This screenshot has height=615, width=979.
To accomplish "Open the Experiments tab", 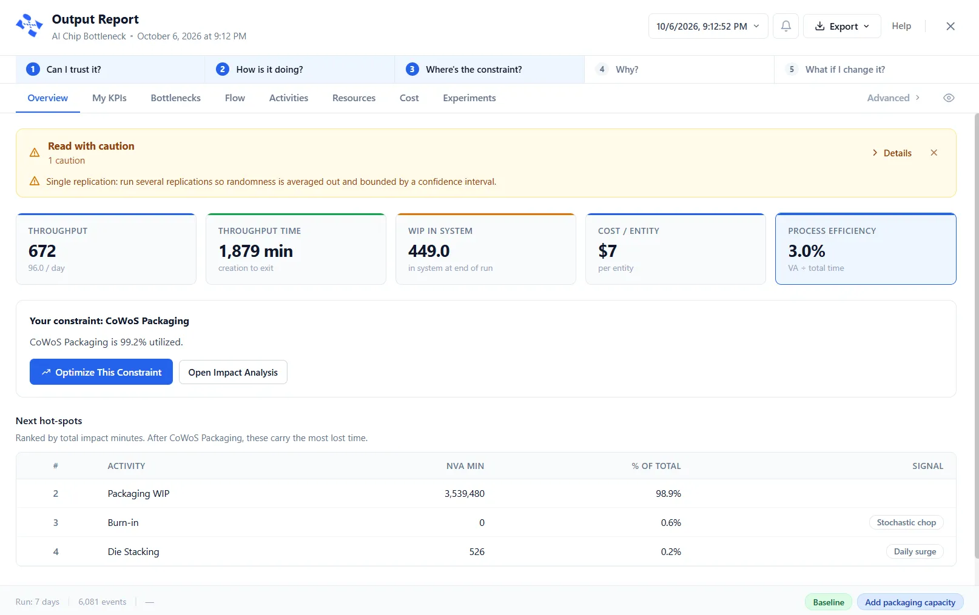I will pos(469,98).
